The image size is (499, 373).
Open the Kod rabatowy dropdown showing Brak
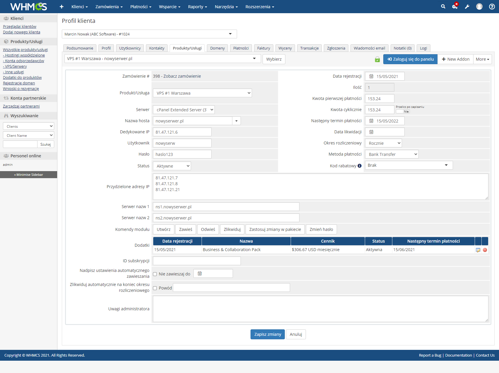(408, 165)
